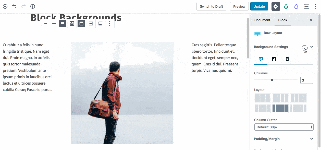Select the Block tab

[x=283, y=20]
